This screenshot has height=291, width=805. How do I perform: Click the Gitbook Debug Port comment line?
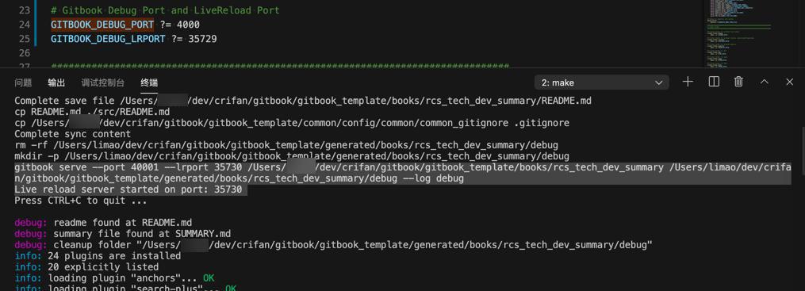(165, 10)
